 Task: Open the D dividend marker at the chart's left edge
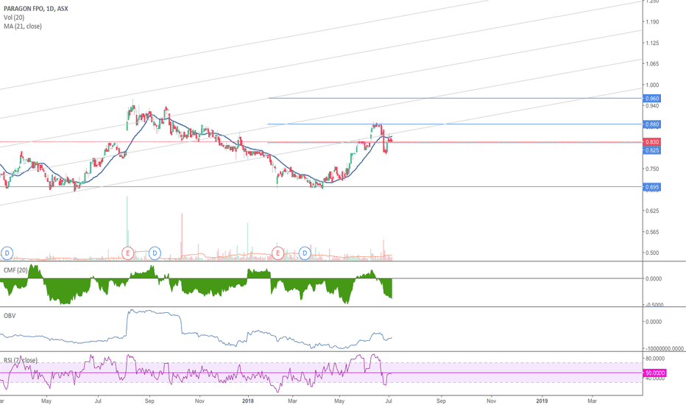click(7, 253)
